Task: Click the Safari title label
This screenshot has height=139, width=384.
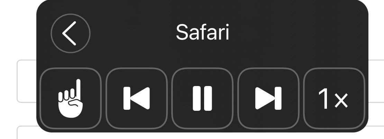Action: (x=202, y=32)
